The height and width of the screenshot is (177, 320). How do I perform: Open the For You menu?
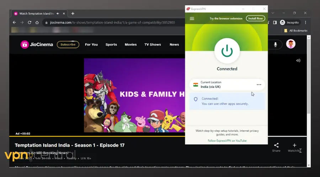[91, 45]
